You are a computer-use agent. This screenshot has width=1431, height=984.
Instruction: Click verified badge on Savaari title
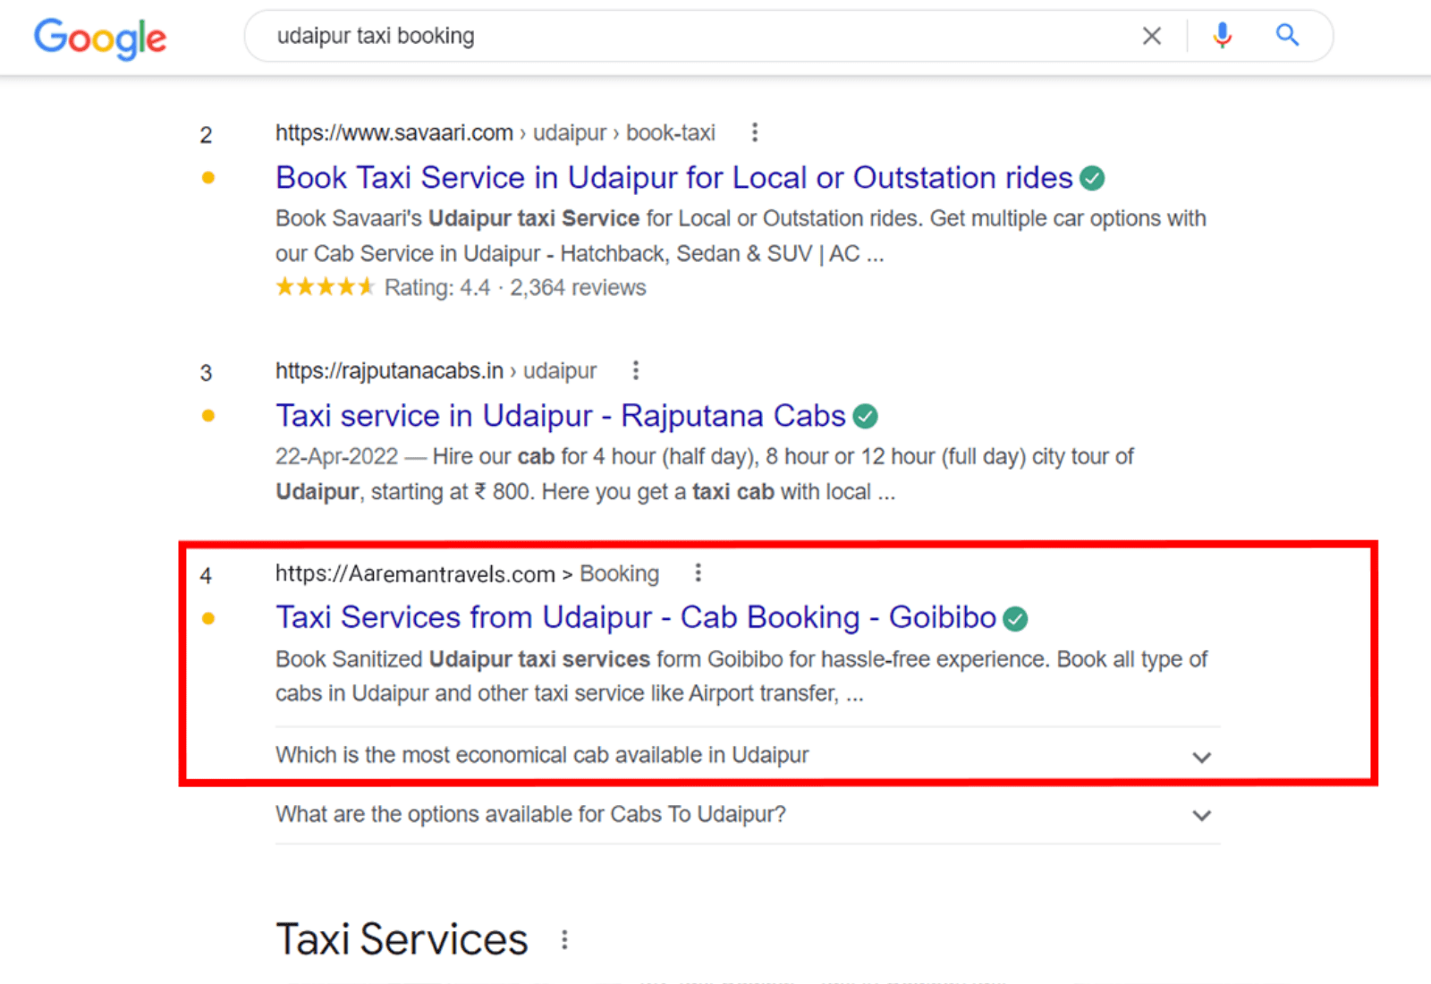tap(1092, 178)
